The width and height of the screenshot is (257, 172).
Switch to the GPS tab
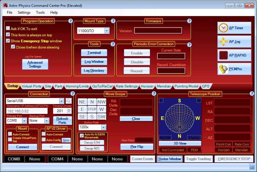[x=205, y=86]
